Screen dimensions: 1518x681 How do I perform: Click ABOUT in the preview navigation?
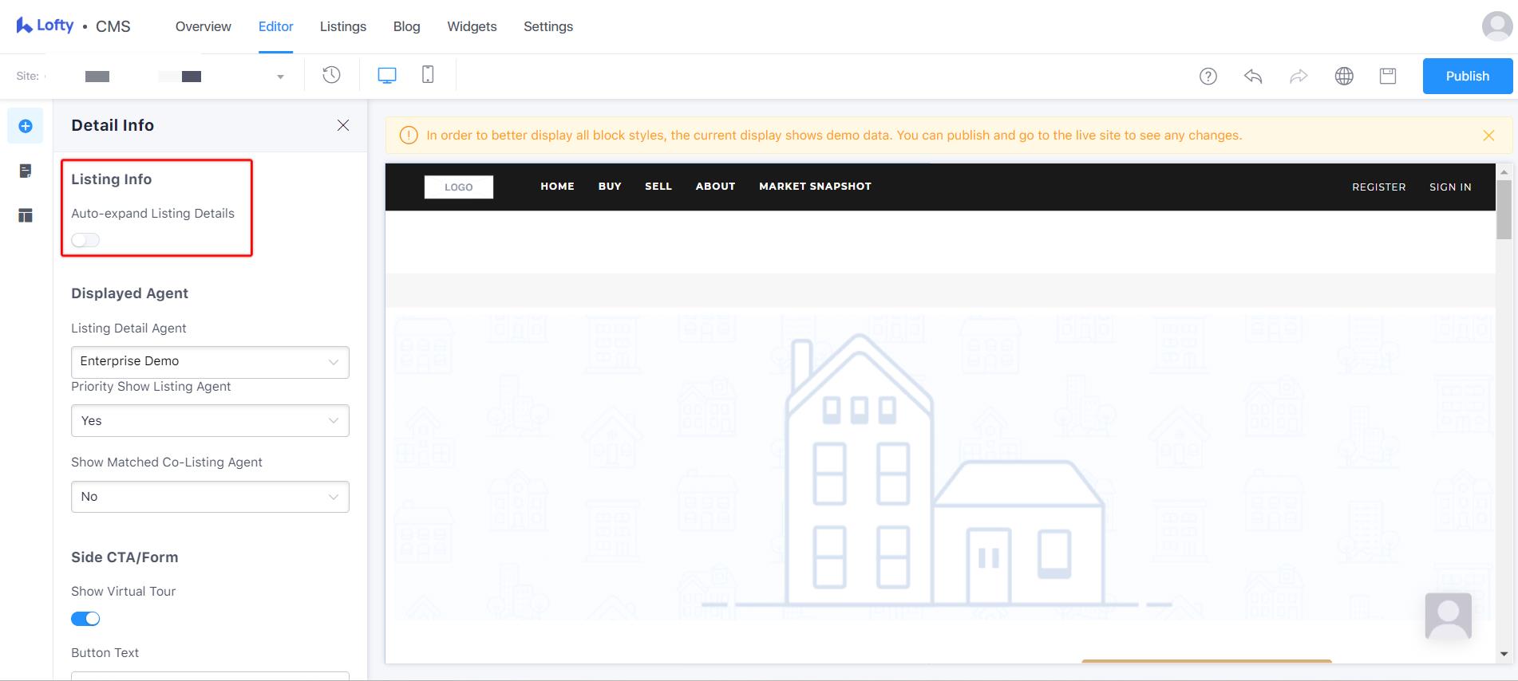(x=715, y=186)
